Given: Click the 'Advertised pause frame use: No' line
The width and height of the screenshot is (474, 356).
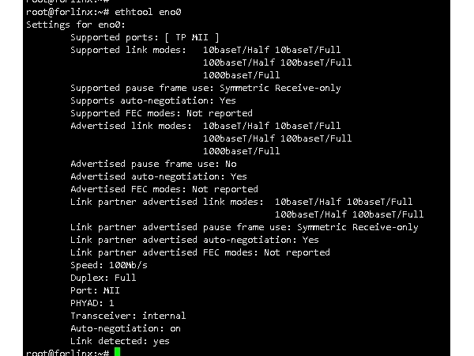Looking at the screenshot, I should pos(153,164).
